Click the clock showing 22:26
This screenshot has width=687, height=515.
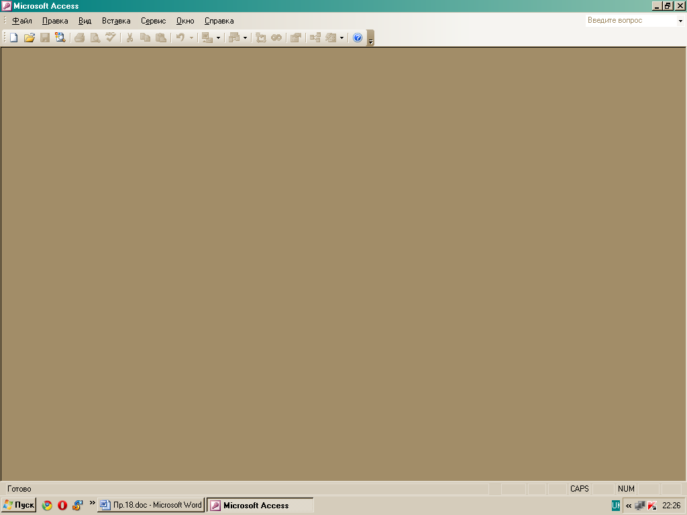coord(671,506)
